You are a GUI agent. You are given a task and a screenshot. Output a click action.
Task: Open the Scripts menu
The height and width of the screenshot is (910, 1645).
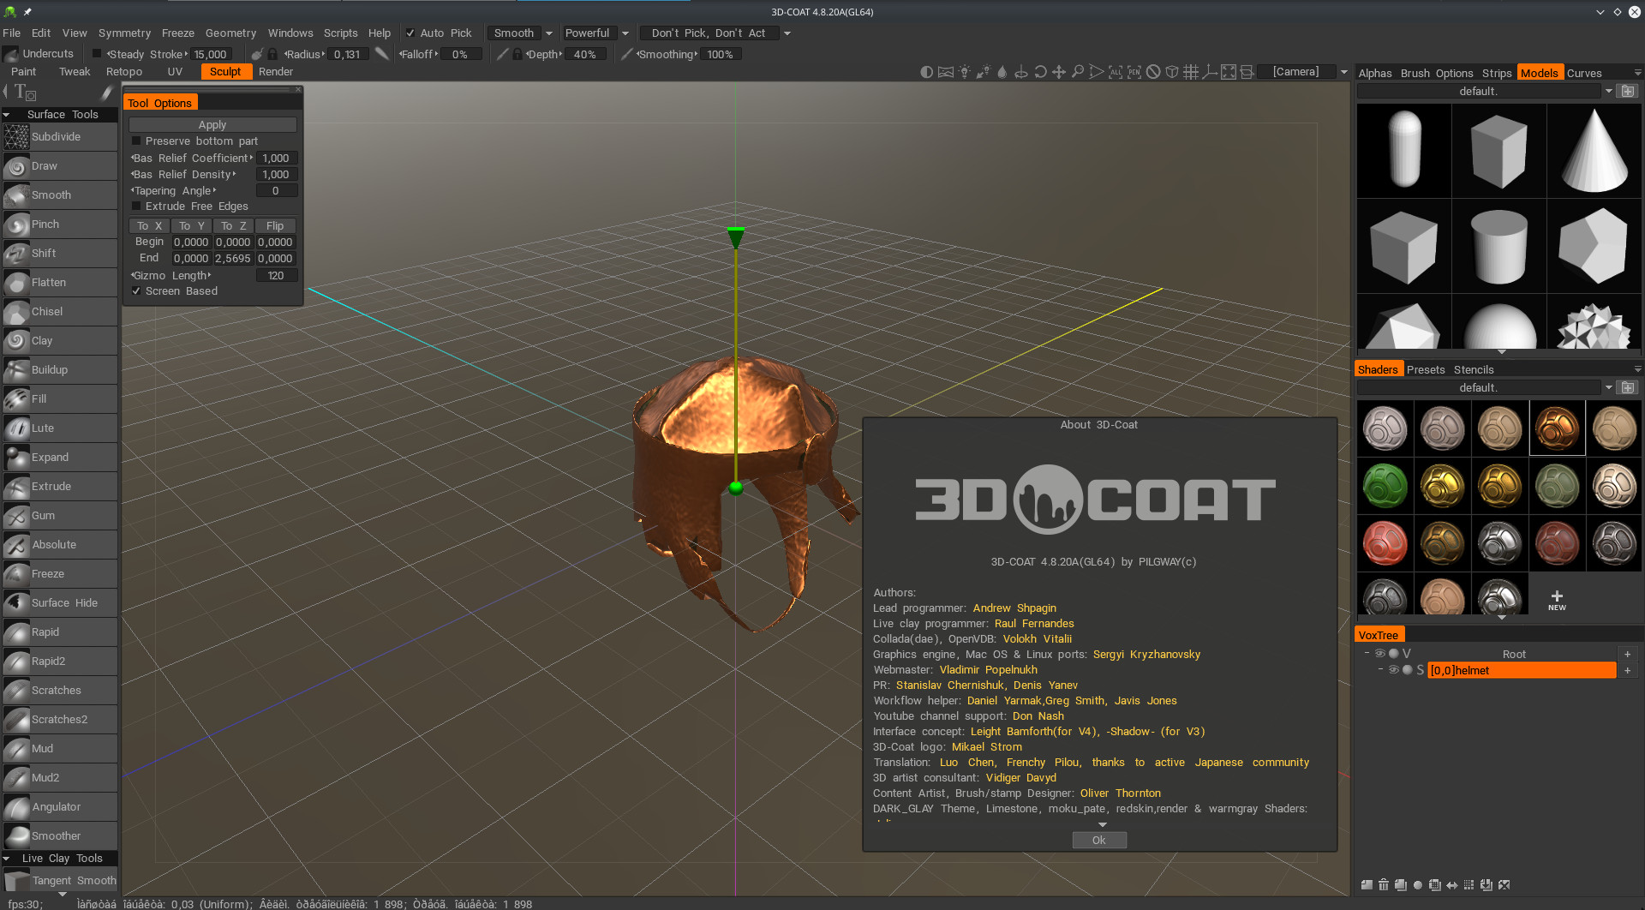(340, 33)
